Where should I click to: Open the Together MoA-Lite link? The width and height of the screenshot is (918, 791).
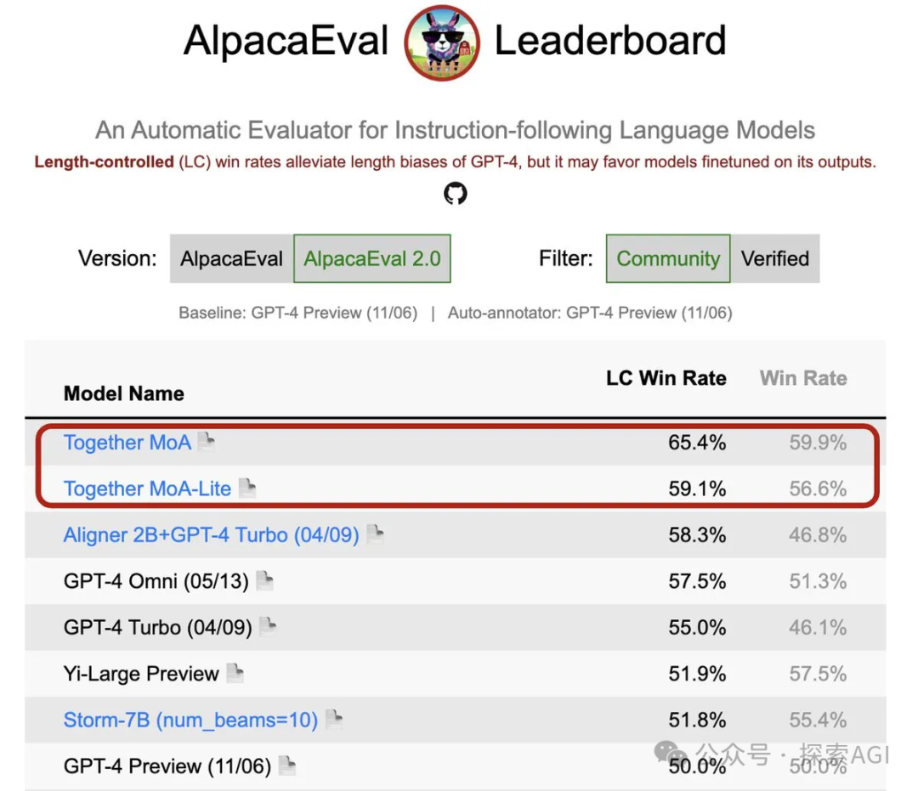click(x=148, y=489)
